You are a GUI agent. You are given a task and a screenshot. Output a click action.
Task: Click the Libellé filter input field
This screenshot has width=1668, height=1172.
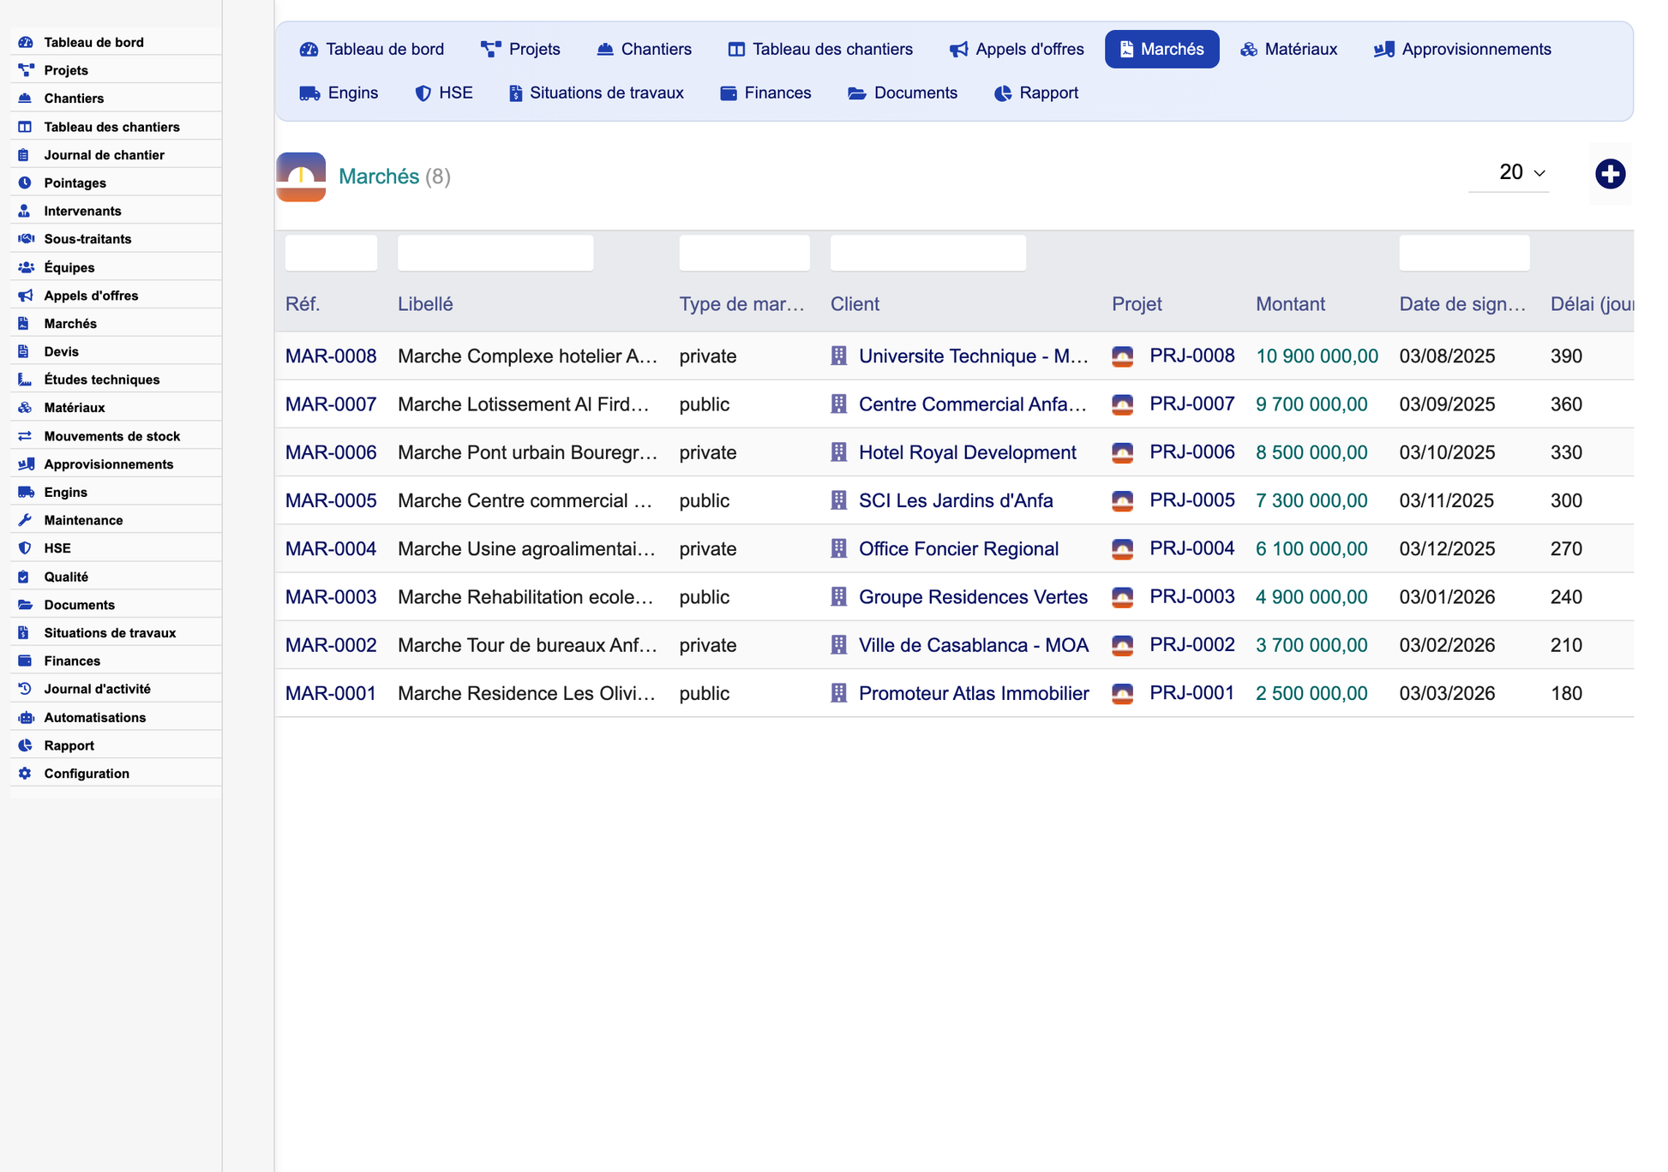(x=495, y=253)
